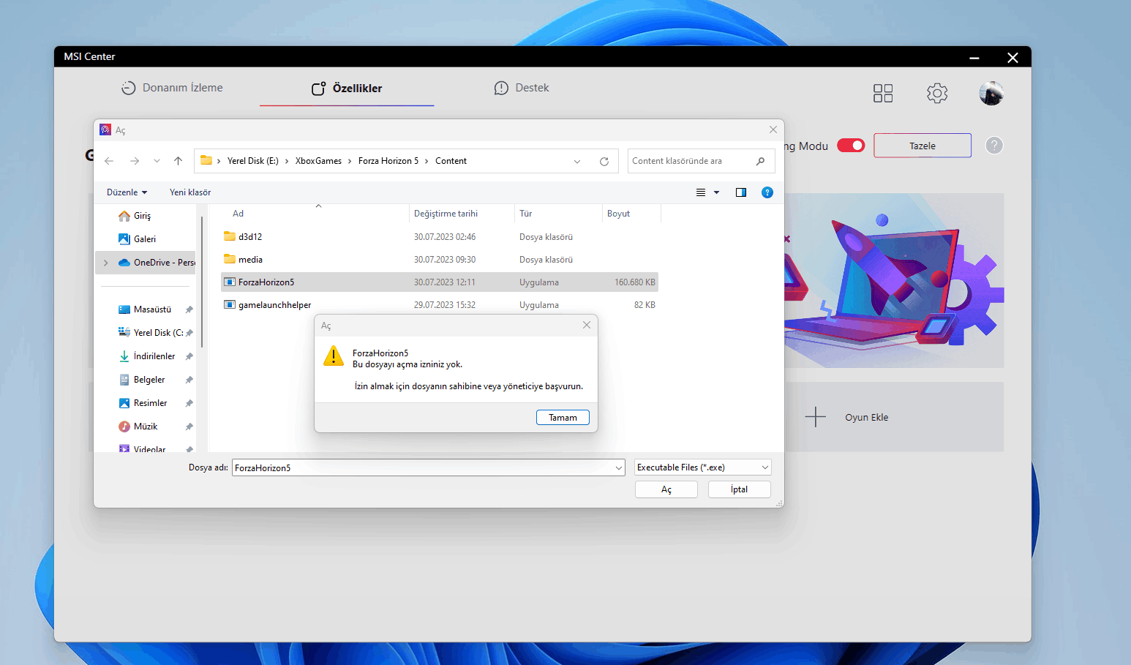Open the Düzenle menu

127,192
